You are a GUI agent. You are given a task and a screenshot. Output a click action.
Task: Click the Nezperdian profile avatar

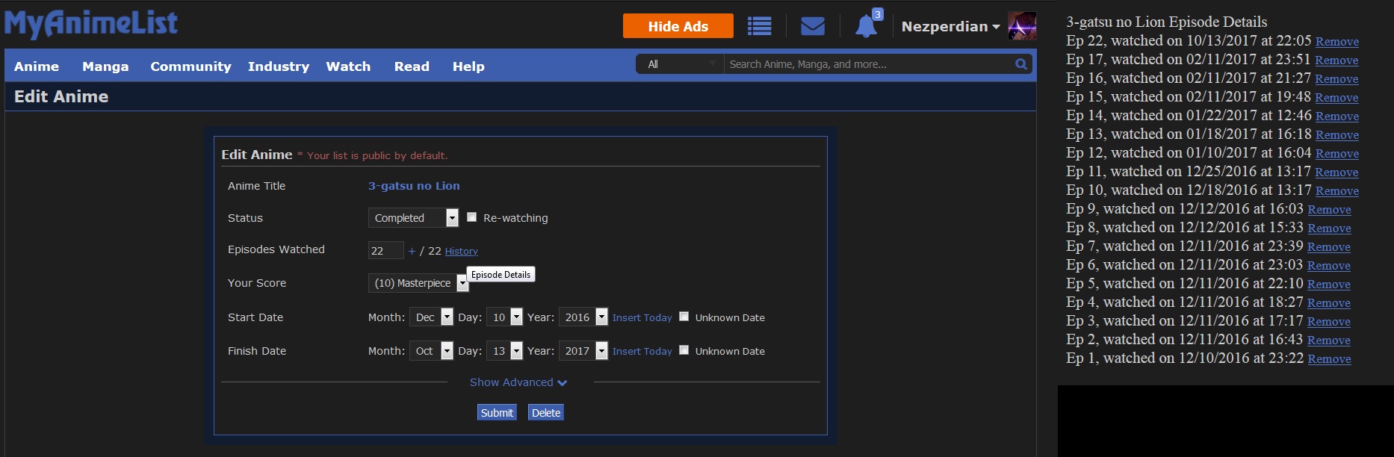pyautogui.click(x=1021, y=26)
